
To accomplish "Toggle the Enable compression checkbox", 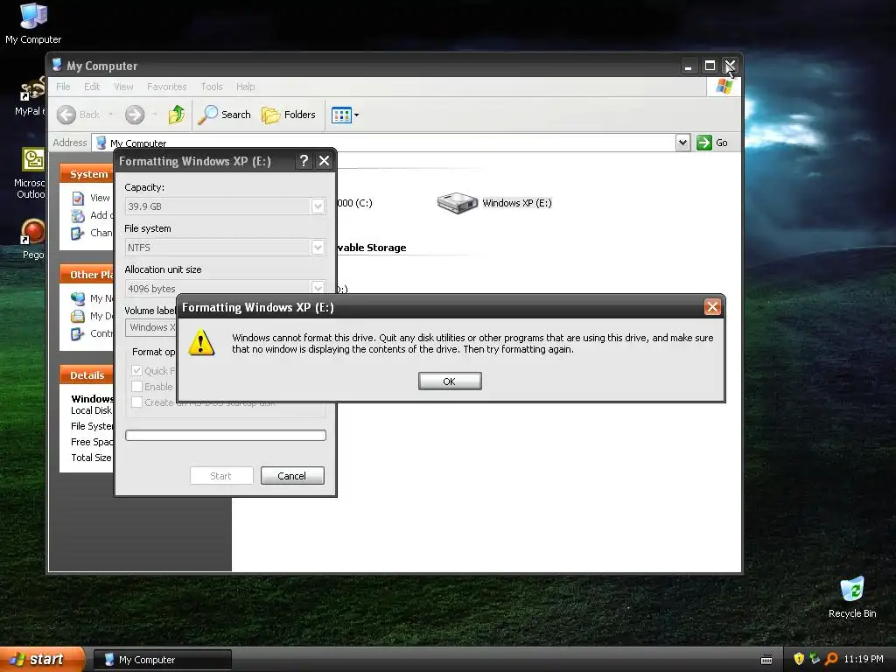I will [x=137, y=386].
